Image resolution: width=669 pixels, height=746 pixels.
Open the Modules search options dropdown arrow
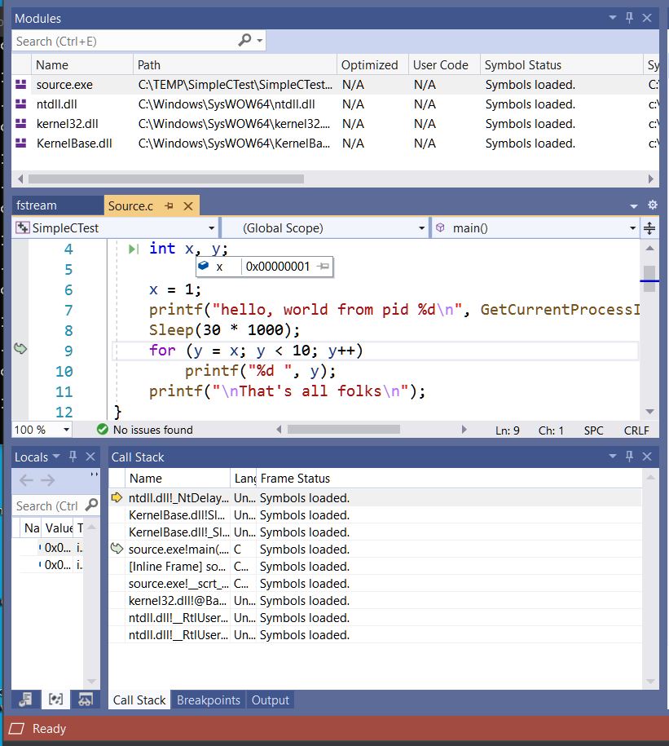(260, 41)
